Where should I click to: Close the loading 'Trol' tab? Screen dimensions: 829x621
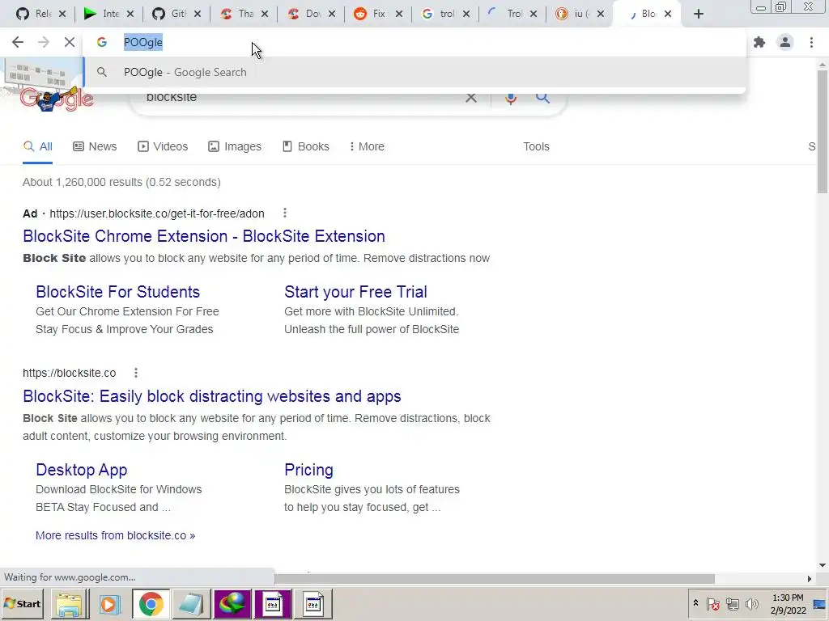(x=534, y=15)
